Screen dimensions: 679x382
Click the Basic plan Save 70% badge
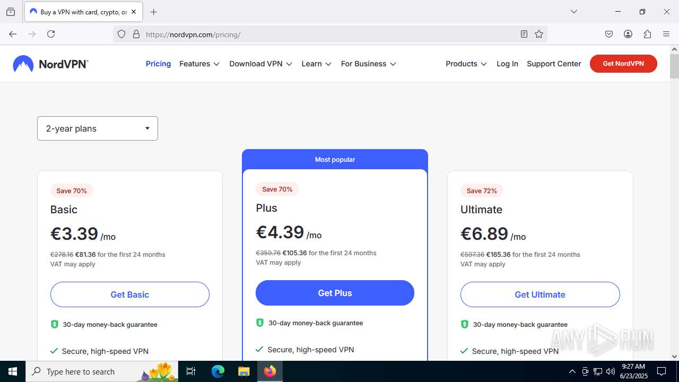pos(72,190)
